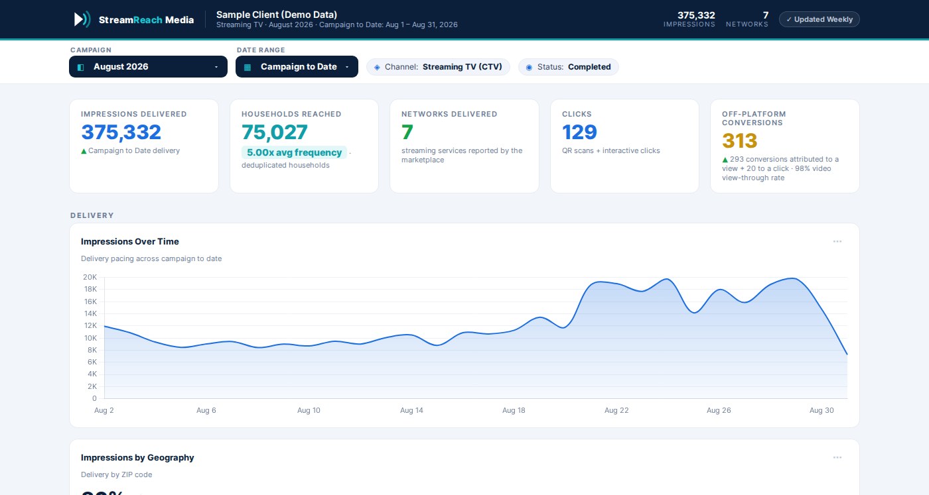Click the campaign icon in August 2026 selector

click(81, 67)
